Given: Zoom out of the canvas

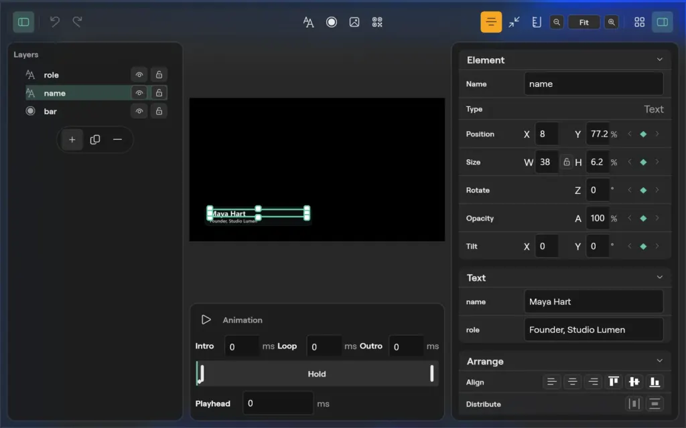Looking at the screenshot, I should (x=557, y=22).
